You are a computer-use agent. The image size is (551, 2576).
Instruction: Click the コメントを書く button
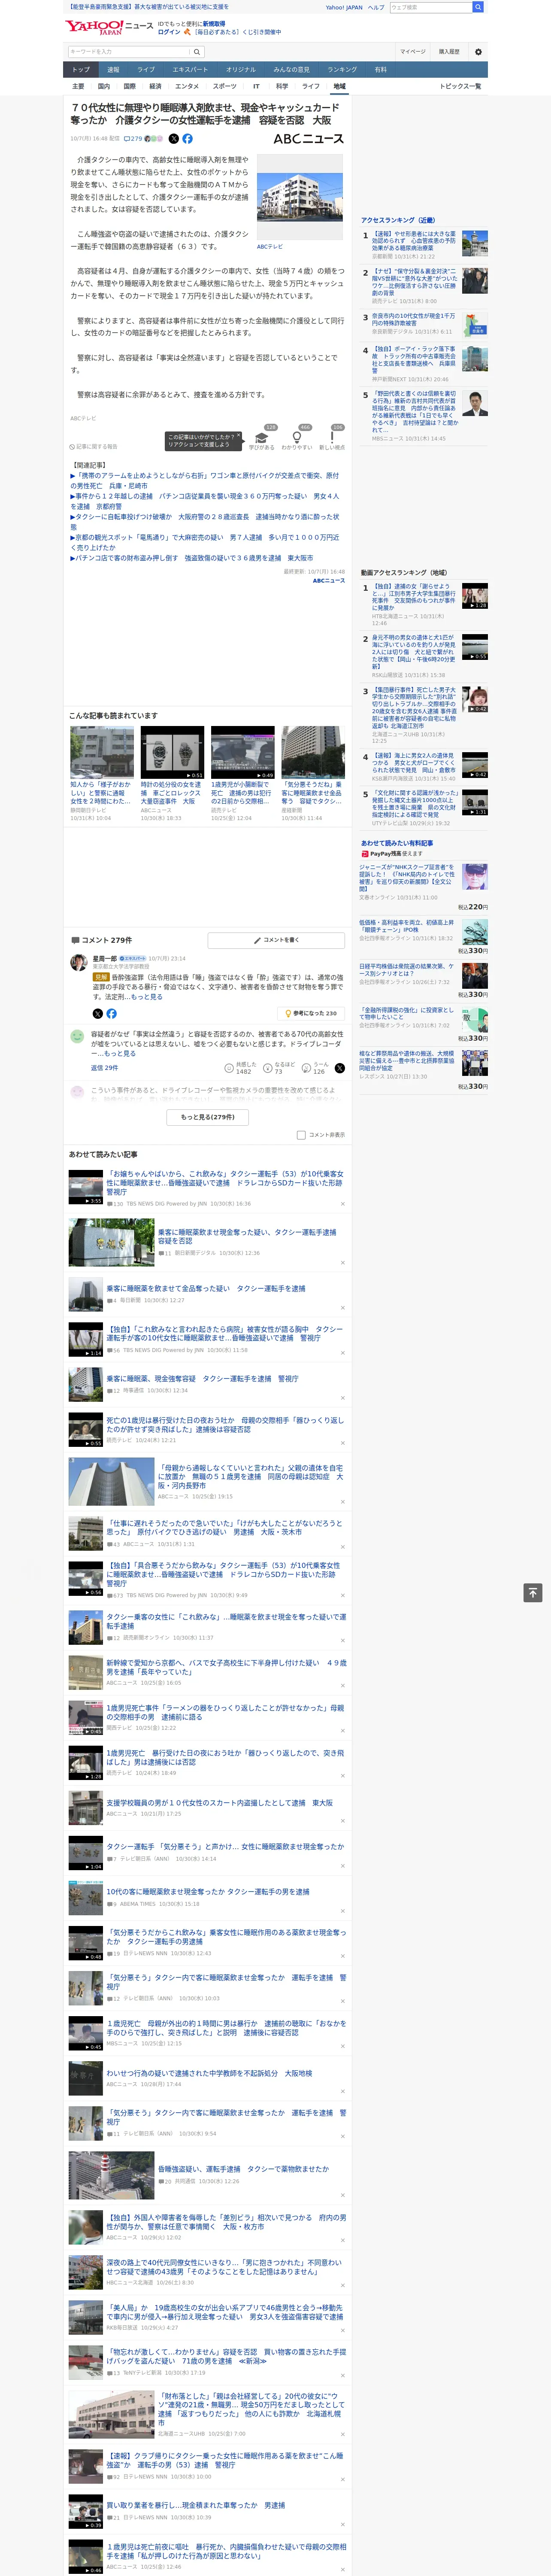click(276, 940)
